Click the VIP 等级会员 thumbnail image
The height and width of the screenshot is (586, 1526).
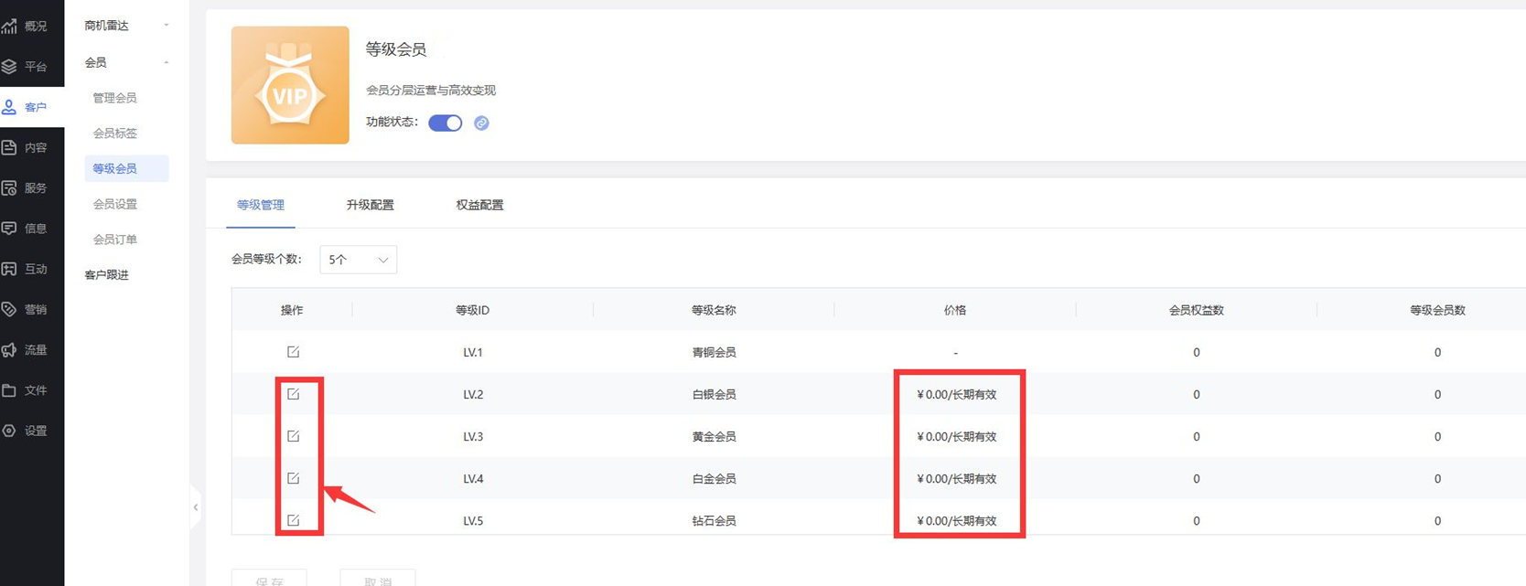[x=290, y=85]
